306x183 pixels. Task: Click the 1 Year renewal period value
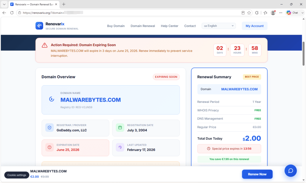click(x=257, y=102)
